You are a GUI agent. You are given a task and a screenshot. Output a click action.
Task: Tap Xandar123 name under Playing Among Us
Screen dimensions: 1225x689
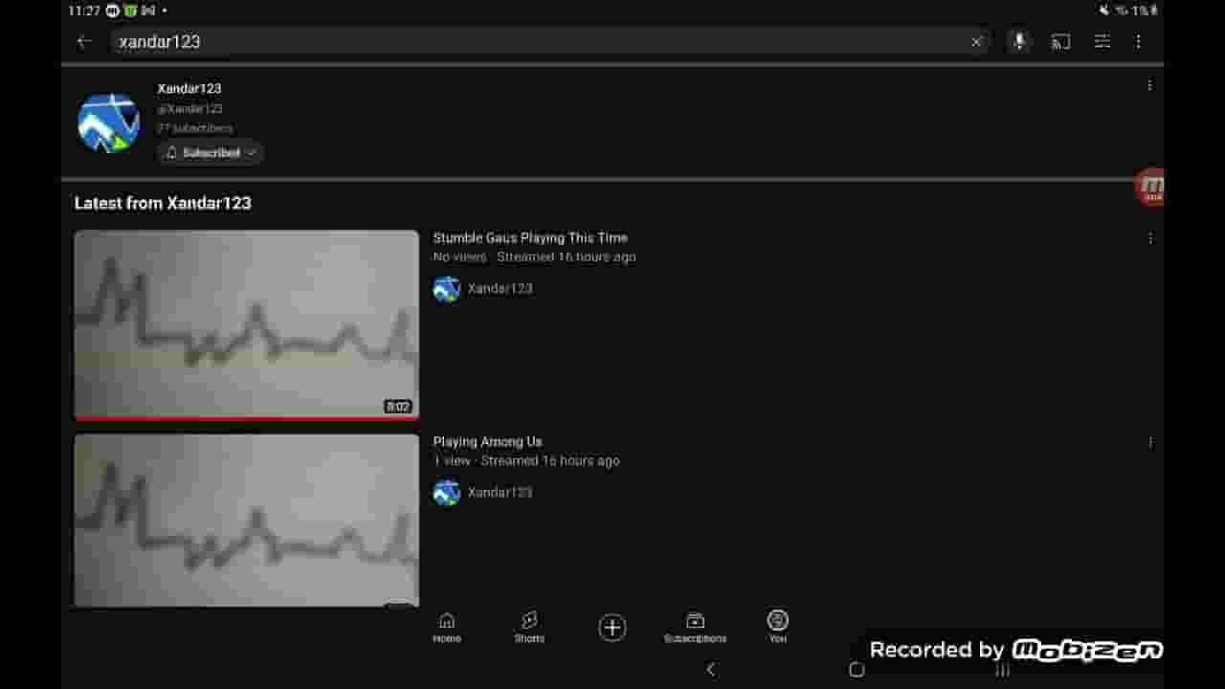click(x=500, y=493)
